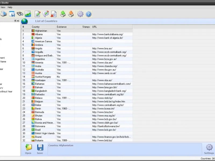Screen dimensions: 215x161
Task: Select the Antigua and Barb... row
Action: point(77,56)
